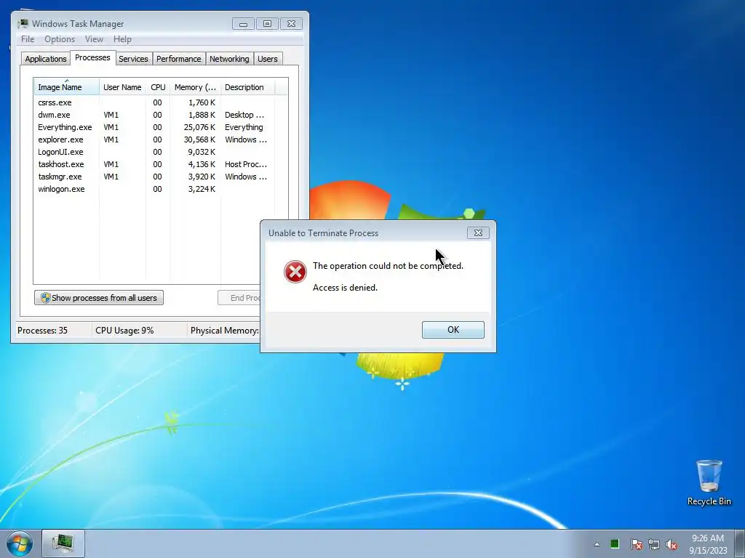This screenshot has height=558, width=745.
Task: Open the Performance tab
Action: pos(179,59)
